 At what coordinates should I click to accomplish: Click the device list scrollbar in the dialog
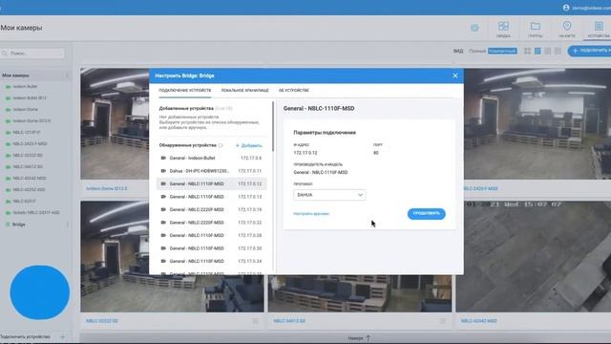pyautogui.click(x=273, y=126)
